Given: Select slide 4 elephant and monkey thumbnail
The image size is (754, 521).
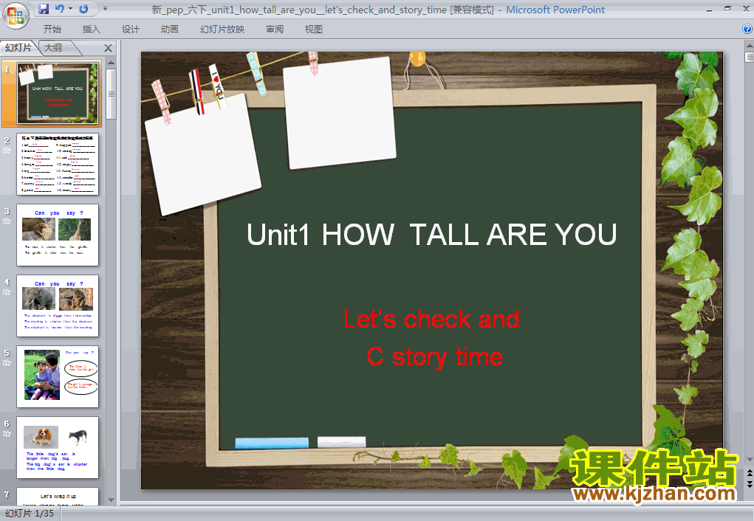Looking at the screenshot, I should pyautogui.click(x=58, y=306).
